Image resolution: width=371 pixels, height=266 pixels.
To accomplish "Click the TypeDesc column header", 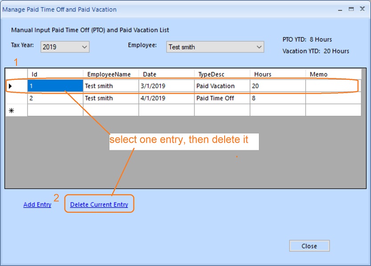I will point(222,74).
